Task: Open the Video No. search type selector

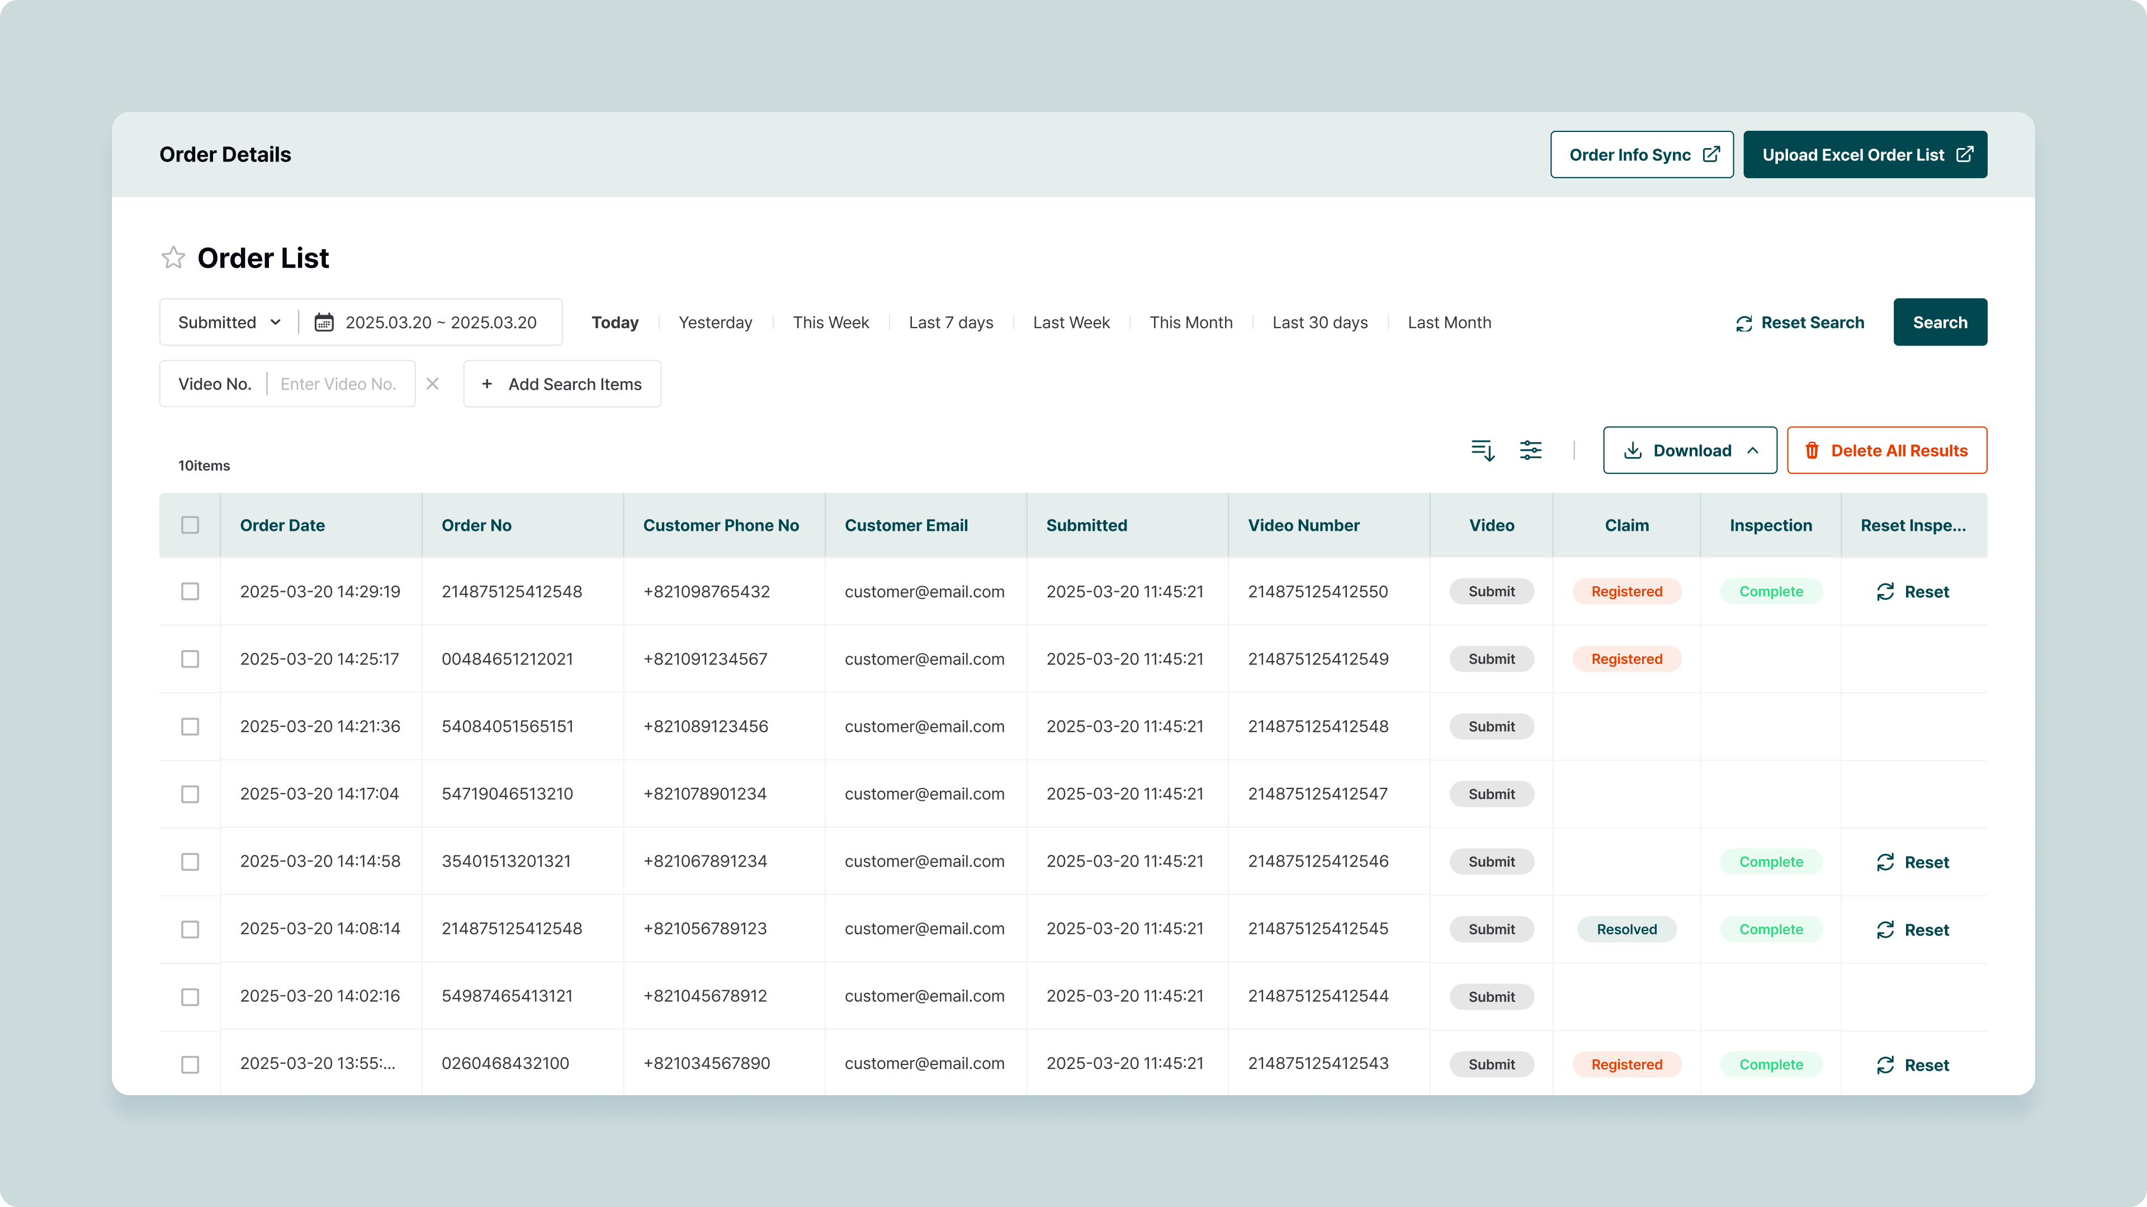Action: [x=214, y=384]
